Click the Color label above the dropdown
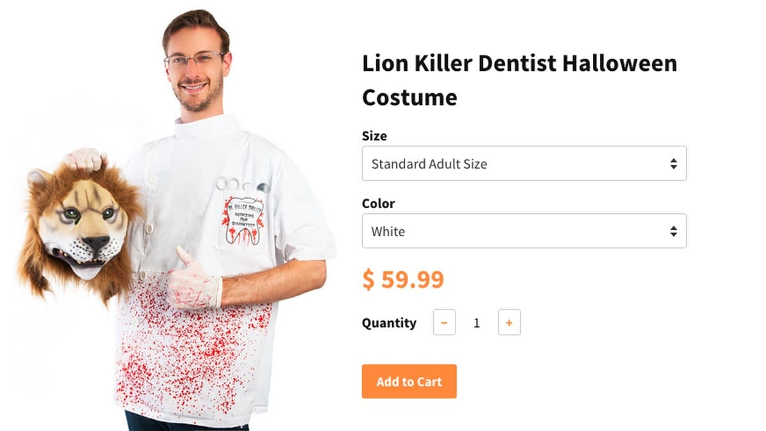The height and width of the screenshot is (431, 766). pos(379,203)
